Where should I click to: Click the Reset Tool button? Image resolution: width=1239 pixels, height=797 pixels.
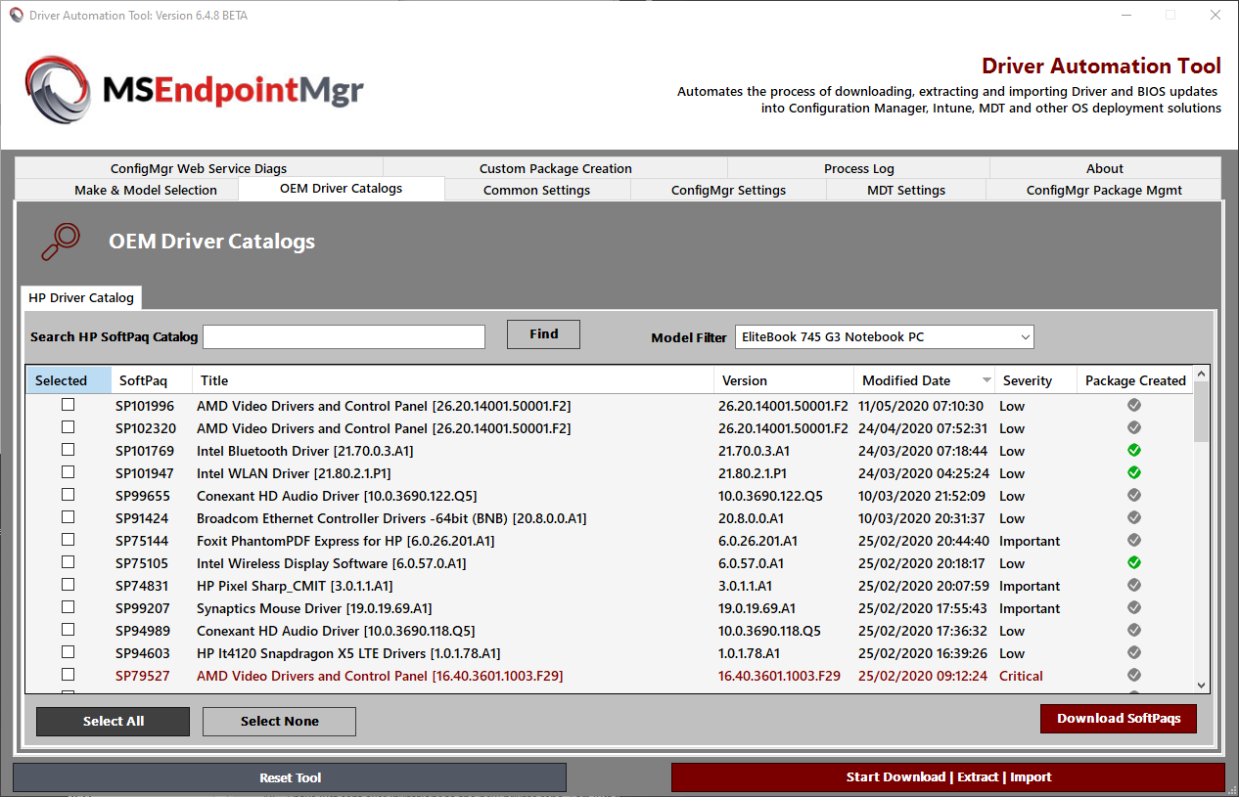click(x=290, y=777)
